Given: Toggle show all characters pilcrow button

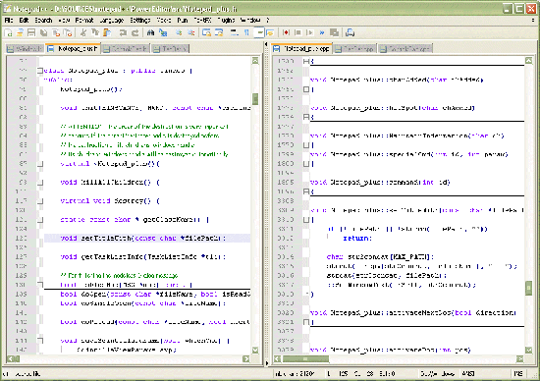Looking at the screenshot, I should [x=246, y=32].
